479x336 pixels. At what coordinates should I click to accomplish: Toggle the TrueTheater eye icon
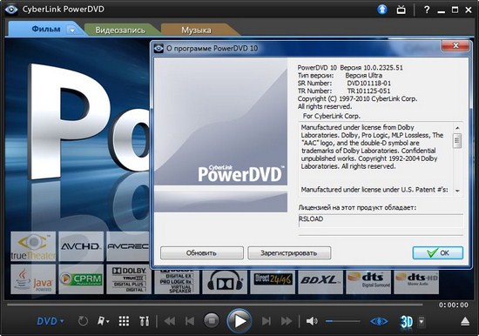point(379,321)
